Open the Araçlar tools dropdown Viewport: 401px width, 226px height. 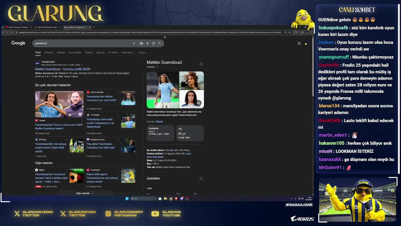[143, 53]
